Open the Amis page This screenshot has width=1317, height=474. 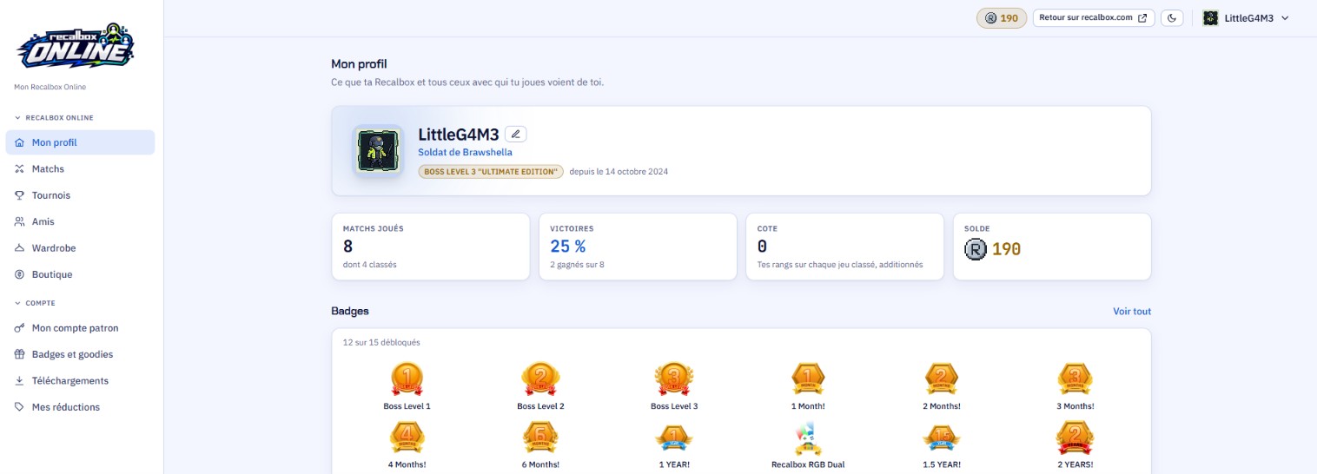(x=80, y=221)
